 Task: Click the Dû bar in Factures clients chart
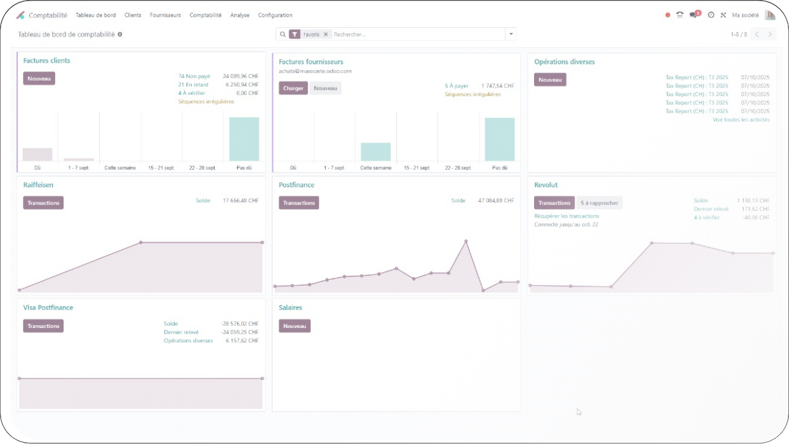click(x=37, y=154)
